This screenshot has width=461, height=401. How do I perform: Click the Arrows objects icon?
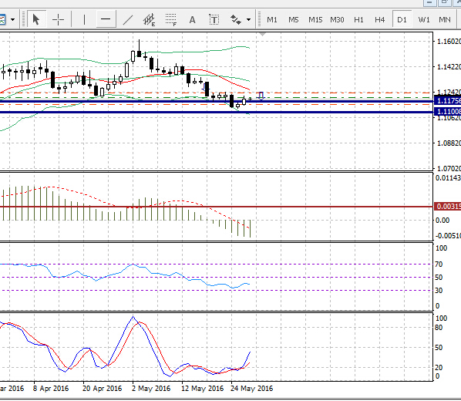pyautogui.click(x=235, y=20)
